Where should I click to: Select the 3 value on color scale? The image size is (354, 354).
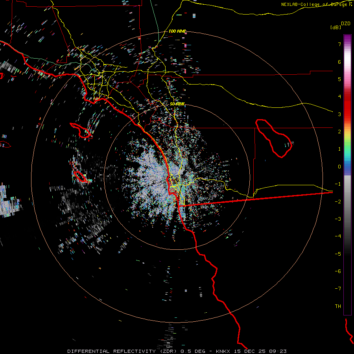pos(339,114)
